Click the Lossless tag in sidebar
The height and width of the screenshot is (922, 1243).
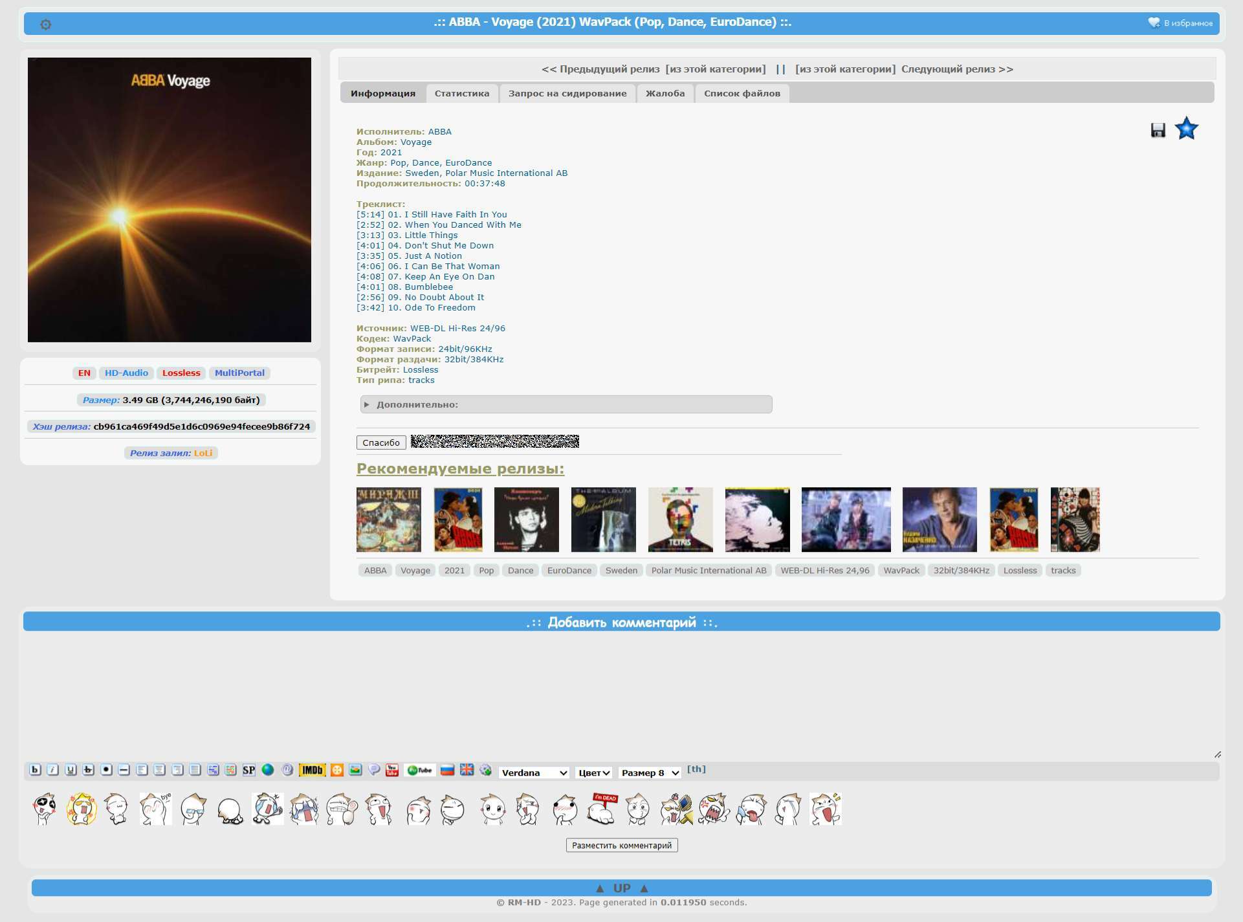point(181,373)
